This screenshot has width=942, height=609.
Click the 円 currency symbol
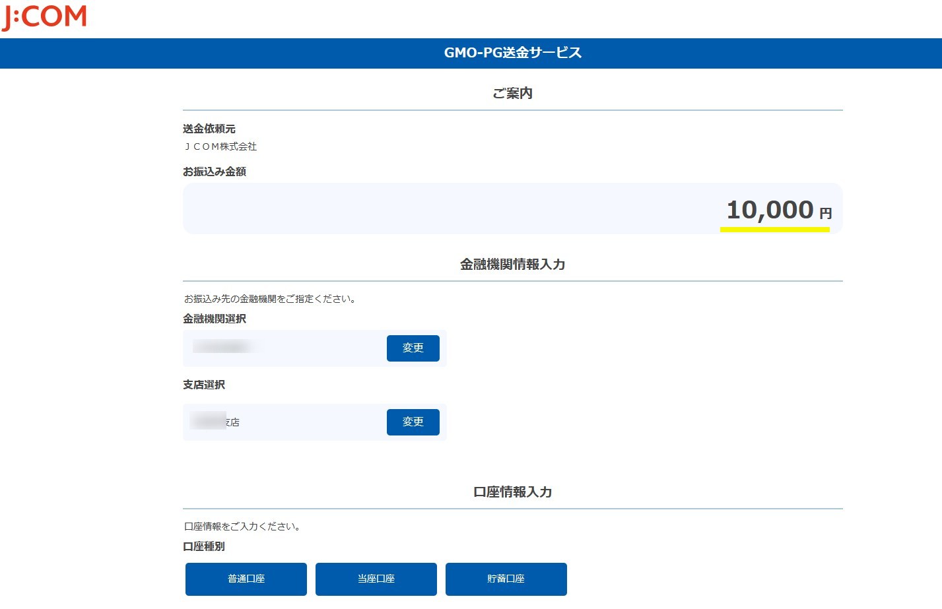[825, 213]
